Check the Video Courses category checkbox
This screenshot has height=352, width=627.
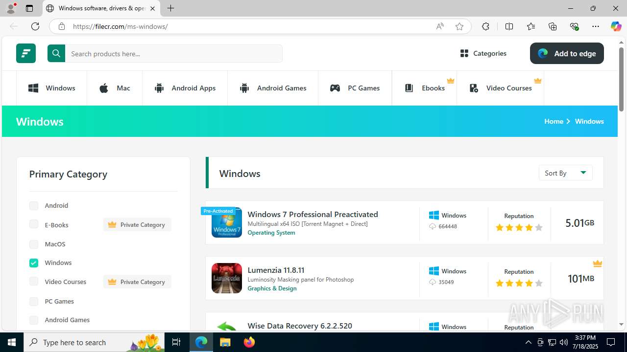34,282
